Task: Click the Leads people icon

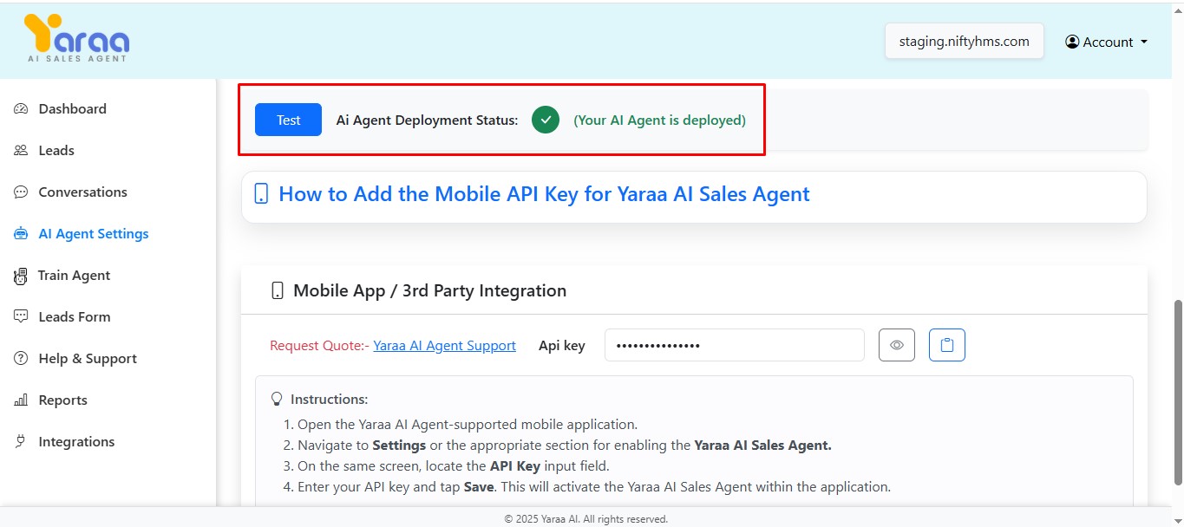Action: 21,150
